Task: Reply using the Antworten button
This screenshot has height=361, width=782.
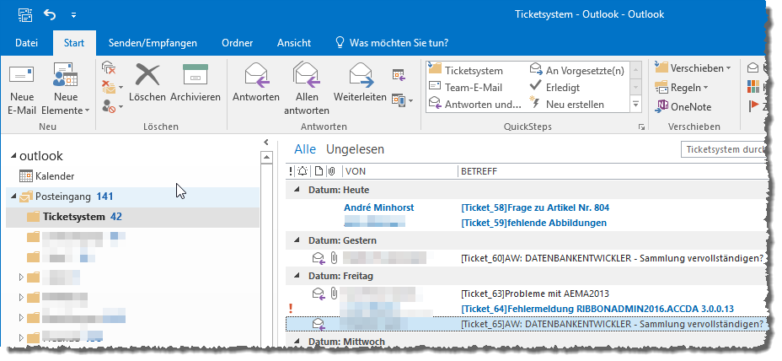Action: click(256, 84)
